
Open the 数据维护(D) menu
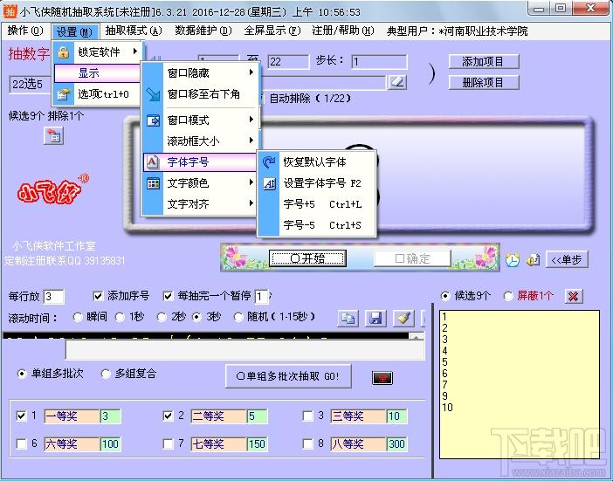coord(203,31)
